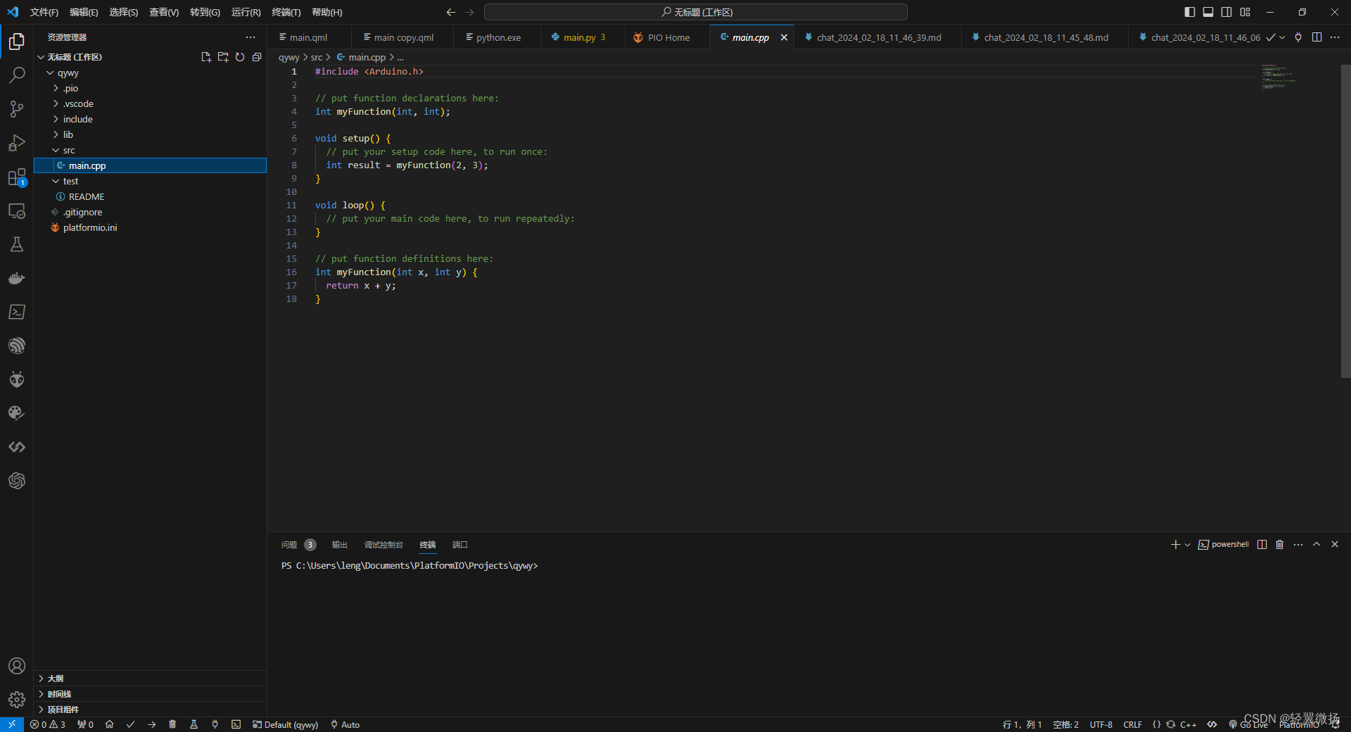Clean the project with the trash icon
Screen dimensions: 1351x732
pos(172,724)
